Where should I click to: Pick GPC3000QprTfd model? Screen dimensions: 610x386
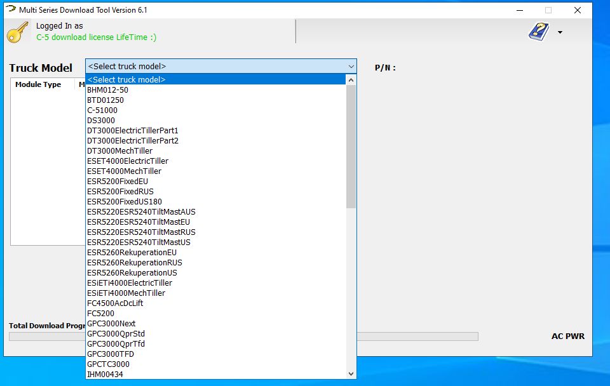coord(215,344)
